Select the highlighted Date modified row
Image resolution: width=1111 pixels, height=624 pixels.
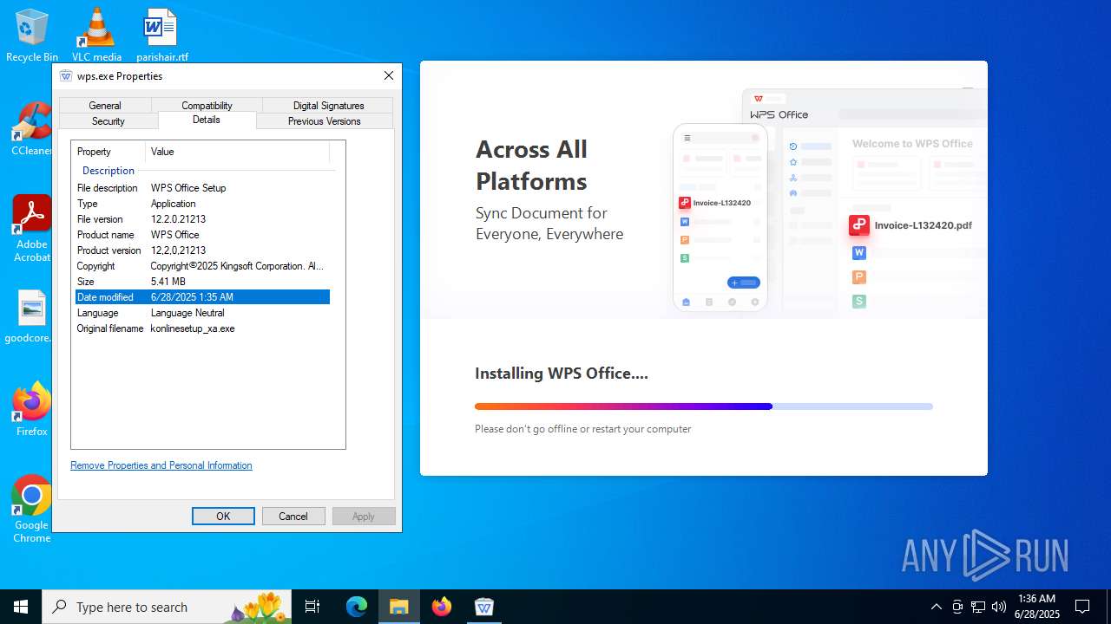(x=202, y=297)
